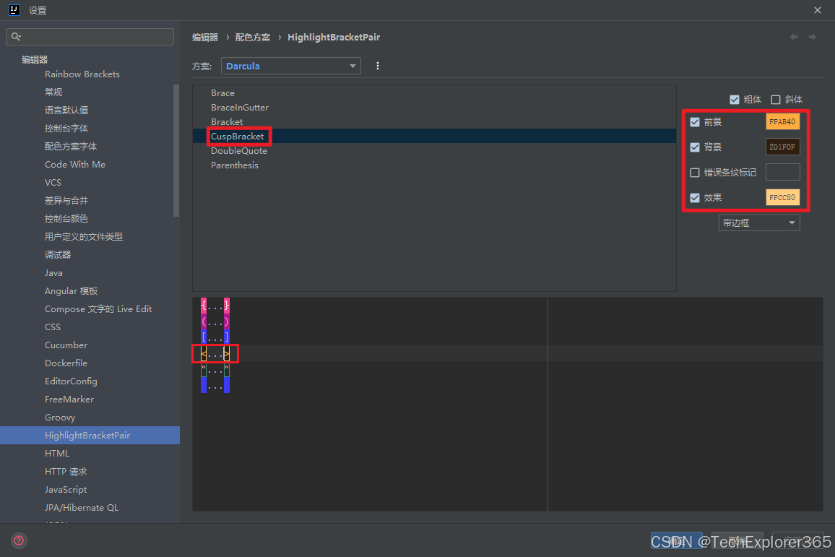The height and width of the screenshot is (557, 835).
Task: Click the IntelliJ IDEA logo in title bar
Action: [x=14, y=9]
